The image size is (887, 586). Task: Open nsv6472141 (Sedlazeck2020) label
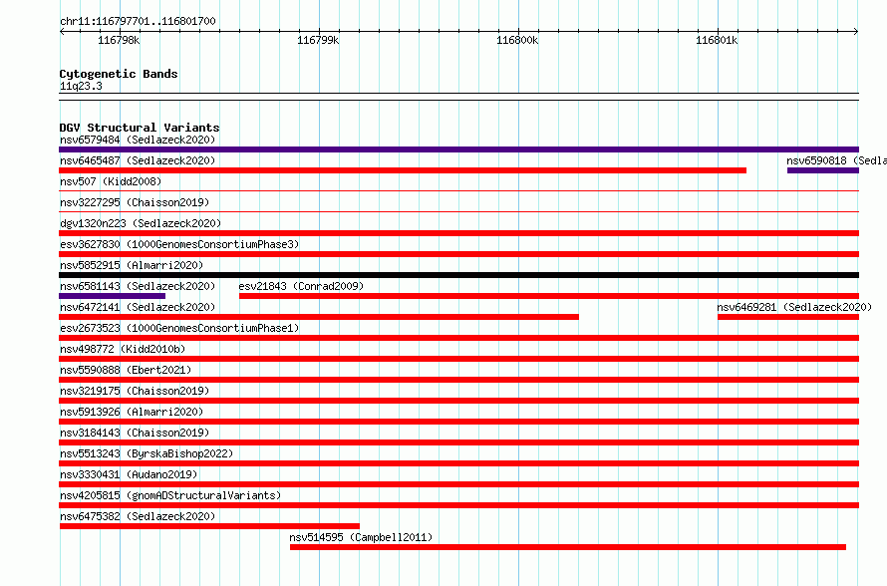(x=138, y=307)
